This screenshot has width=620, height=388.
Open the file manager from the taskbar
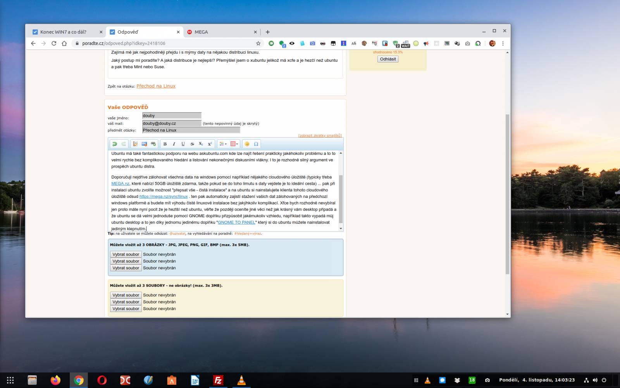coord(32,380)
